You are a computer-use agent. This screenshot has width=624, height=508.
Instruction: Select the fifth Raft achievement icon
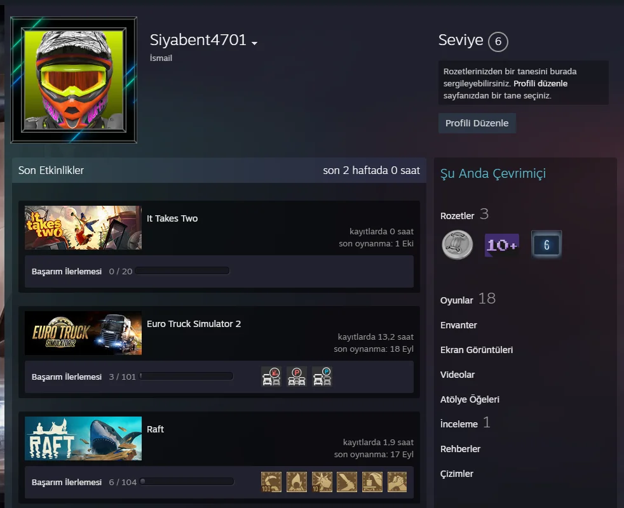[372, 482]
